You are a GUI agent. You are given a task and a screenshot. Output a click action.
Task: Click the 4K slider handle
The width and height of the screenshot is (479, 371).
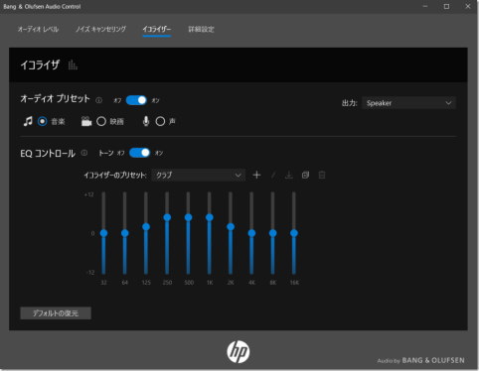click(251, 233)
